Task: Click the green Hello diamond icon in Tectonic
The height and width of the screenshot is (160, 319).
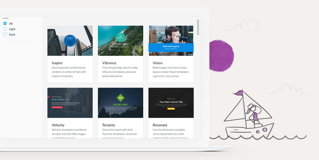Action: click(120, 98)
